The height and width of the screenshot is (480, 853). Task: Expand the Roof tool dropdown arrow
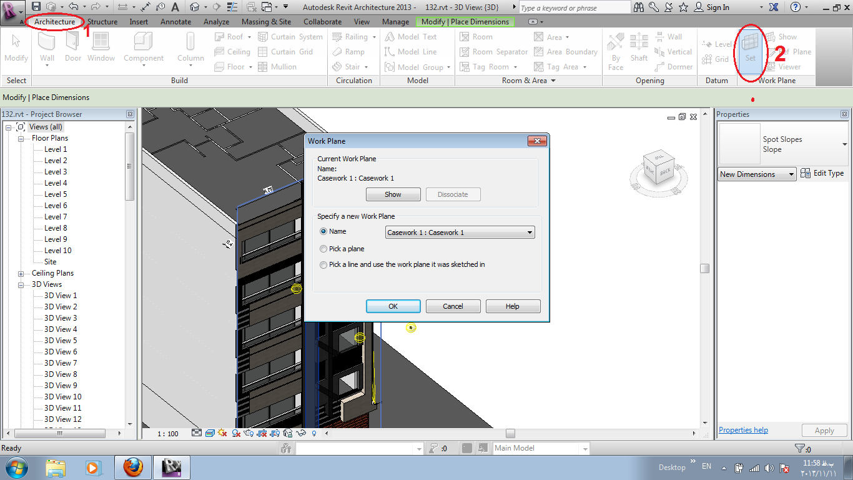250,37
